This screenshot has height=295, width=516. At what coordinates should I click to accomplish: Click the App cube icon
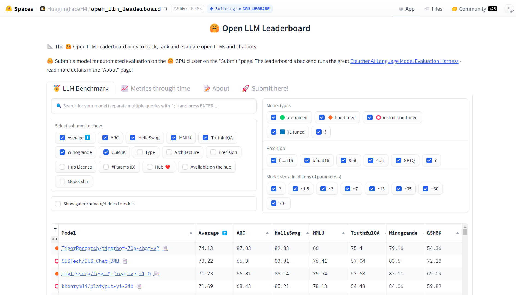pyautogui.click(x=401, y=9)
